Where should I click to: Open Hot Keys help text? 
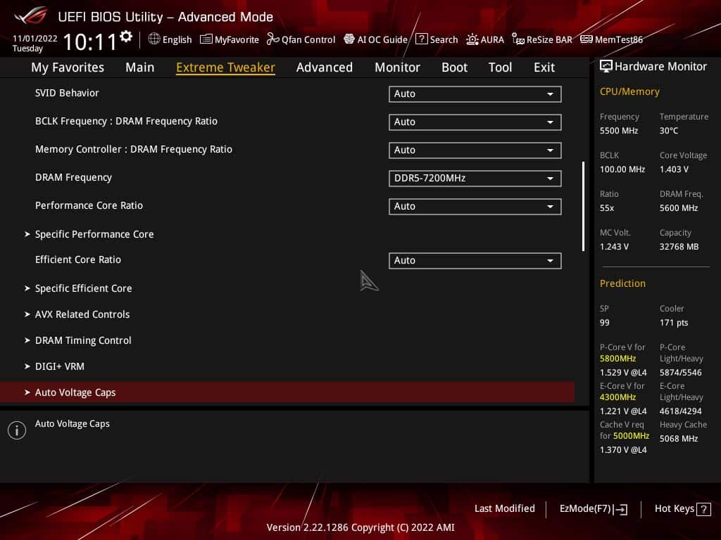[x=674, y=508]
